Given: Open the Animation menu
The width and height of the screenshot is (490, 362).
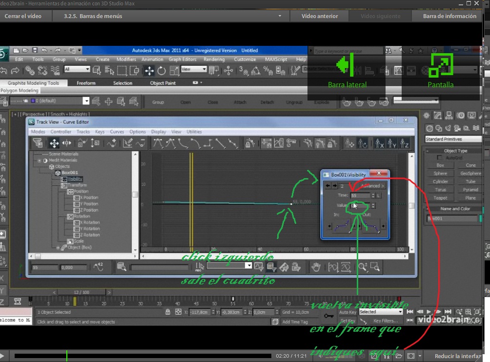Looking at the screenshot, I should click(x=152, y=60).
